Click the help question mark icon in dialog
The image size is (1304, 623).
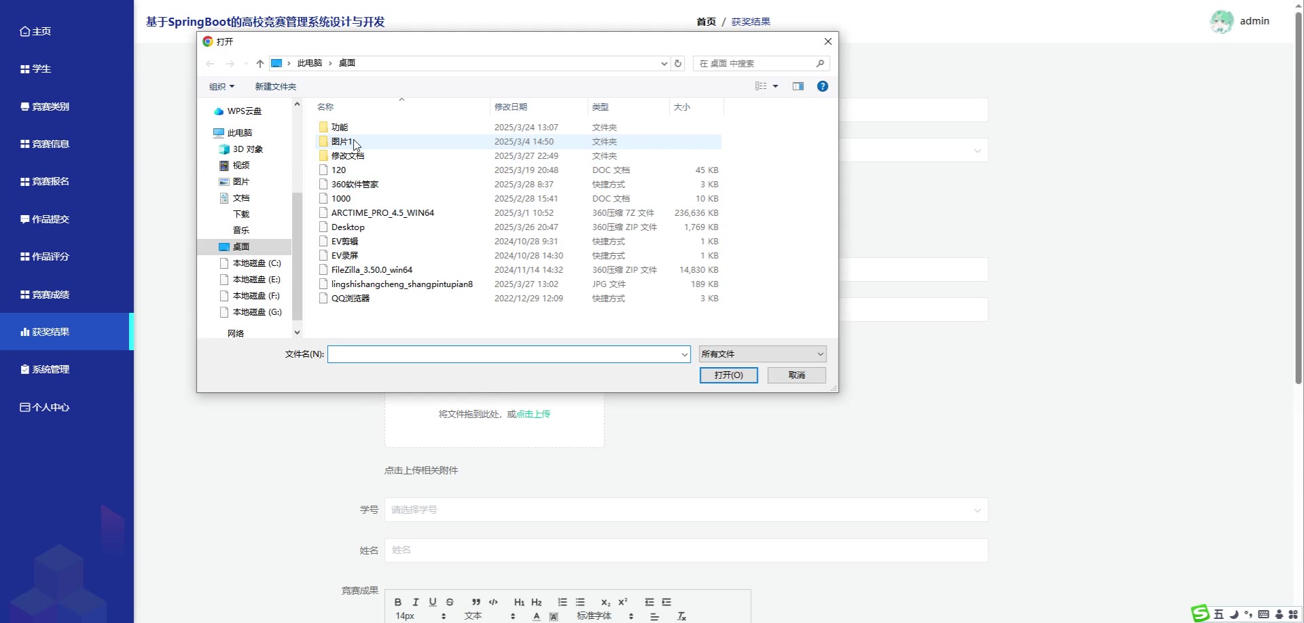[x=822, y=86]
